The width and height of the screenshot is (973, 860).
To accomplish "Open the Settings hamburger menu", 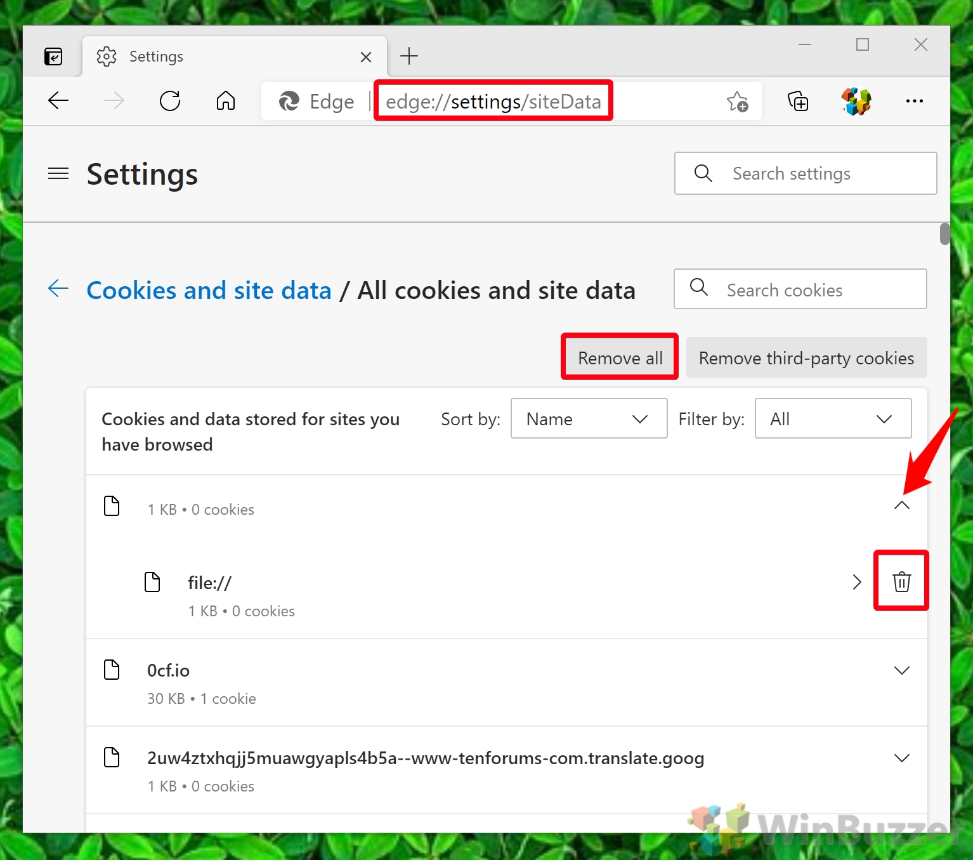I will pyautogui.click(x=58, y=173).
